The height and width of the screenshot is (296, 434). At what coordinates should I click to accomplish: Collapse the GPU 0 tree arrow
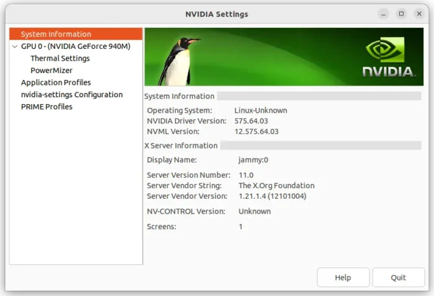click(x=15, y=46)
